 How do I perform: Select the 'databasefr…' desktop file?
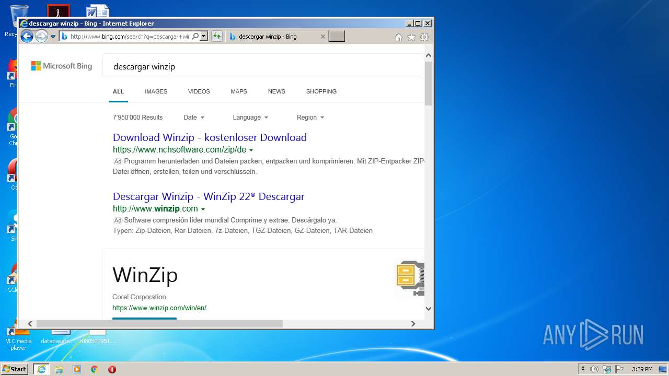pos(59,337)
